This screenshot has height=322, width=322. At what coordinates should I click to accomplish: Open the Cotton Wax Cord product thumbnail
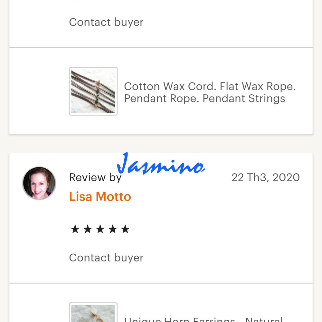tap(93, 91)
